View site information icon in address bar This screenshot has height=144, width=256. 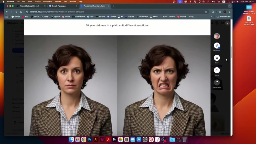27,12
